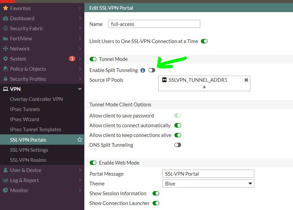Screen dimensions: 293x210
Task: Select SSL-VPN Portals menu item
Action: [x=42, y=140]
